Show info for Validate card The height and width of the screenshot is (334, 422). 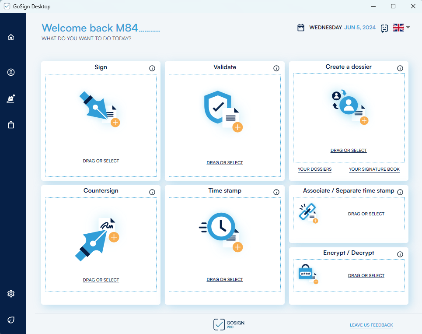coord(276,68)
